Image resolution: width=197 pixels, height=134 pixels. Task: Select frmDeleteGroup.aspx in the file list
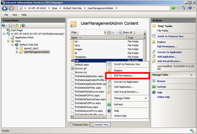click(x=86, y=107)
